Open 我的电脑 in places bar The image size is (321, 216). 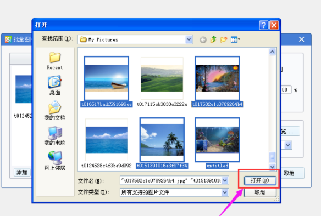coord(55,135)
